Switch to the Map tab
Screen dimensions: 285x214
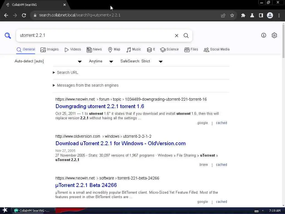114,50
